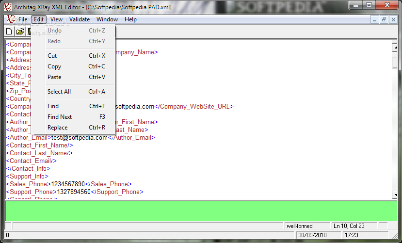402x243 pixels.
Task: Click the closing Contact_Info tag
Action: click(x=28, y=169)
